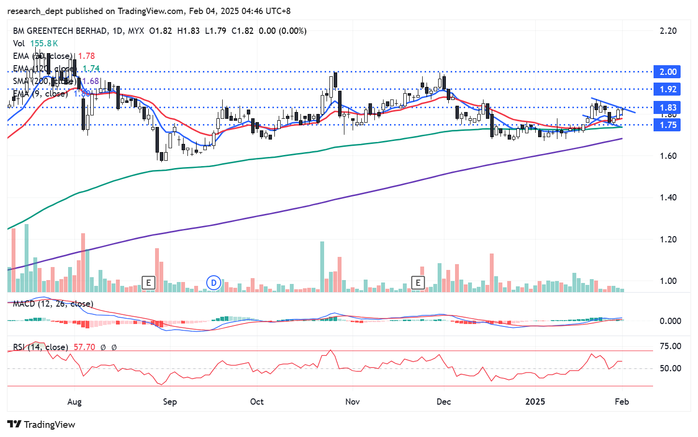Select the 1.83 blue price label

[x=668, y=108]
